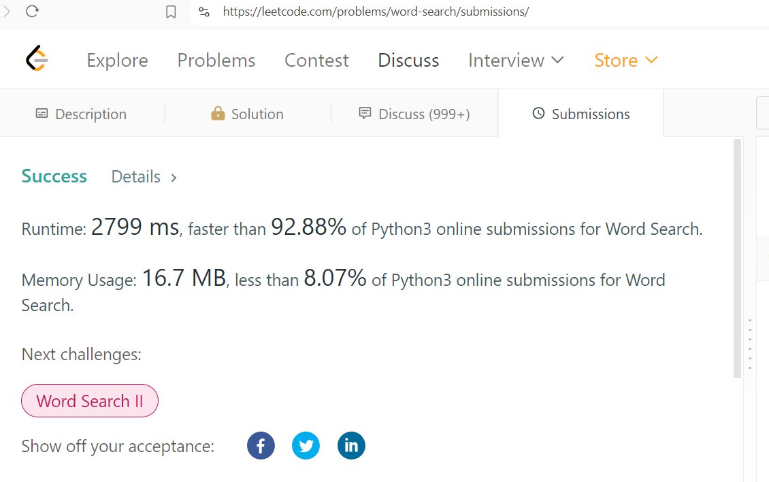Expand the Interview dropdown chevron
Image resolution: width=769 pixels, height=482 pixels.
[x=557, y=60]
